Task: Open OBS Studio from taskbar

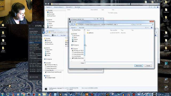Action: 29,94
